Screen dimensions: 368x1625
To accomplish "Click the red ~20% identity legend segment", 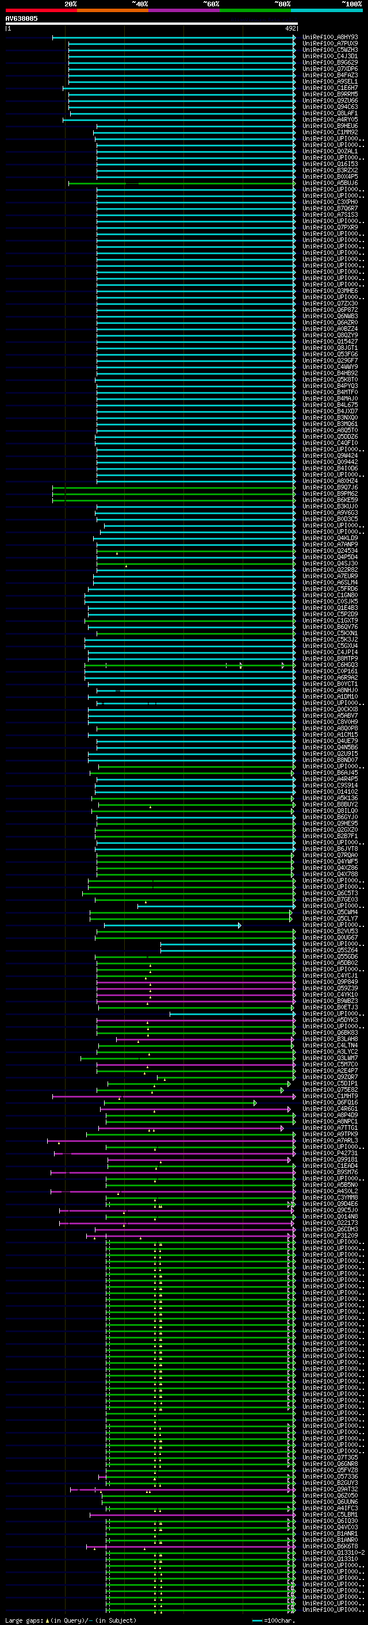I will coord(41,10).
